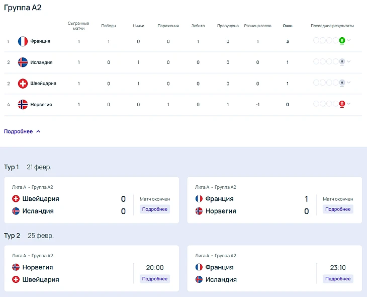
Task: Open Подробнее for the Франция–Исландия 23:10 match
Action: [338, 278]
